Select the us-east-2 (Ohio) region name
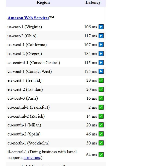Viewport: 163px width, 166px height. tap(22, 36)
